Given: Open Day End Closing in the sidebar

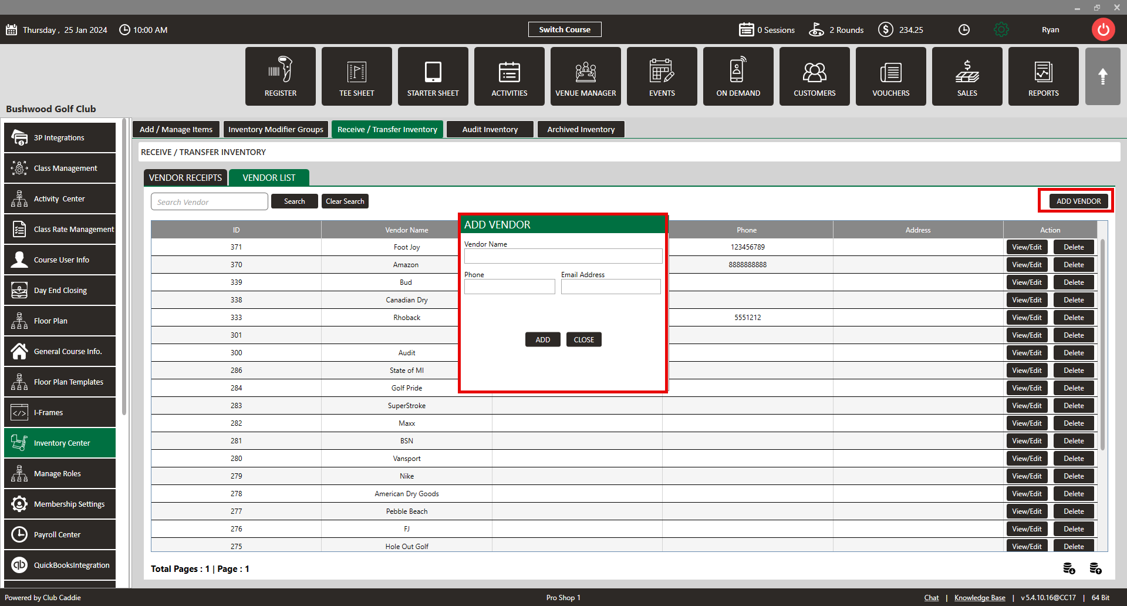Looking at the screenshot, I should tap(60, 290).
